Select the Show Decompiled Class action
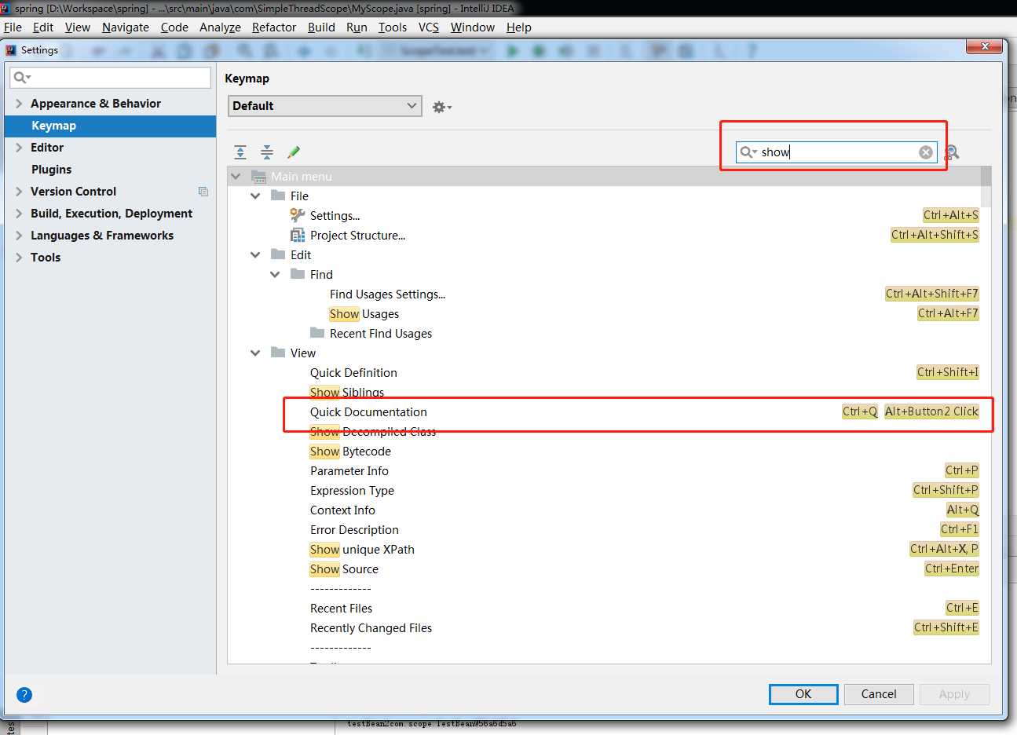Viewport: 1017px width, 735px height. click(x=373, y=432)
